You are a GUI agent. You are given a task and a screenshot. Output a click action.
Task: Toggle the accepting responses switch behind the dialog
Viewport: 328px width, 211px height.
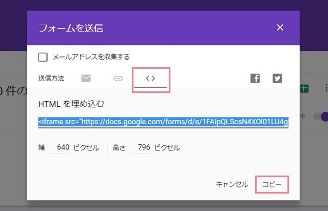(321, 117)
